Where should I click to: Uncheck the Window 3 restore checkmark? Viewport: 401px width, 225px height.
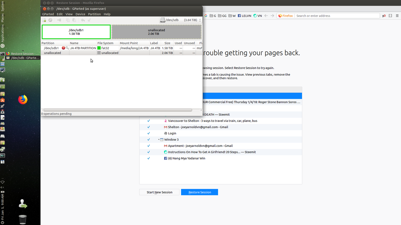pos(148,139)
